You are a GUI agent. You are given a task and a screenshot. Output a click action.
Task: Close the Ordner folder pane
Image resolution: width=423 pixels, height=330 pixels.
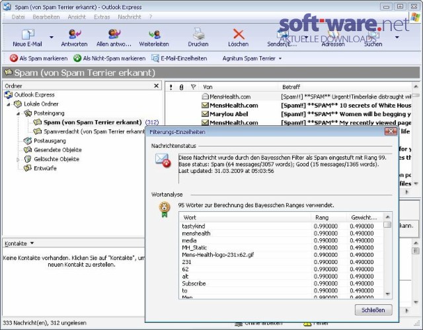(x=156, y=86)
